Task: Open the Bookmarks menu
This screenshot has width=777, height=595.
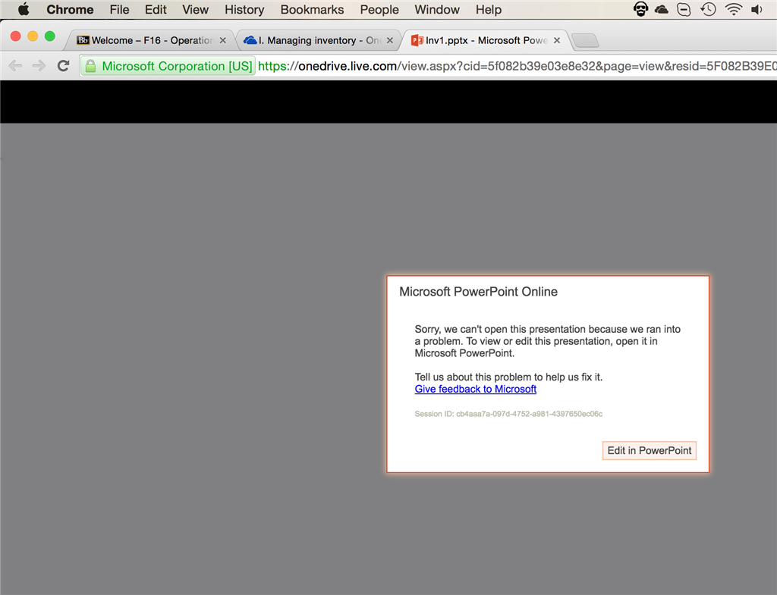Action: [x=312, y=9]
